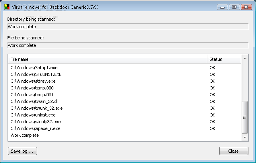Select C:\Windows\ST6UNST.EXE entry

coord(36,74)
